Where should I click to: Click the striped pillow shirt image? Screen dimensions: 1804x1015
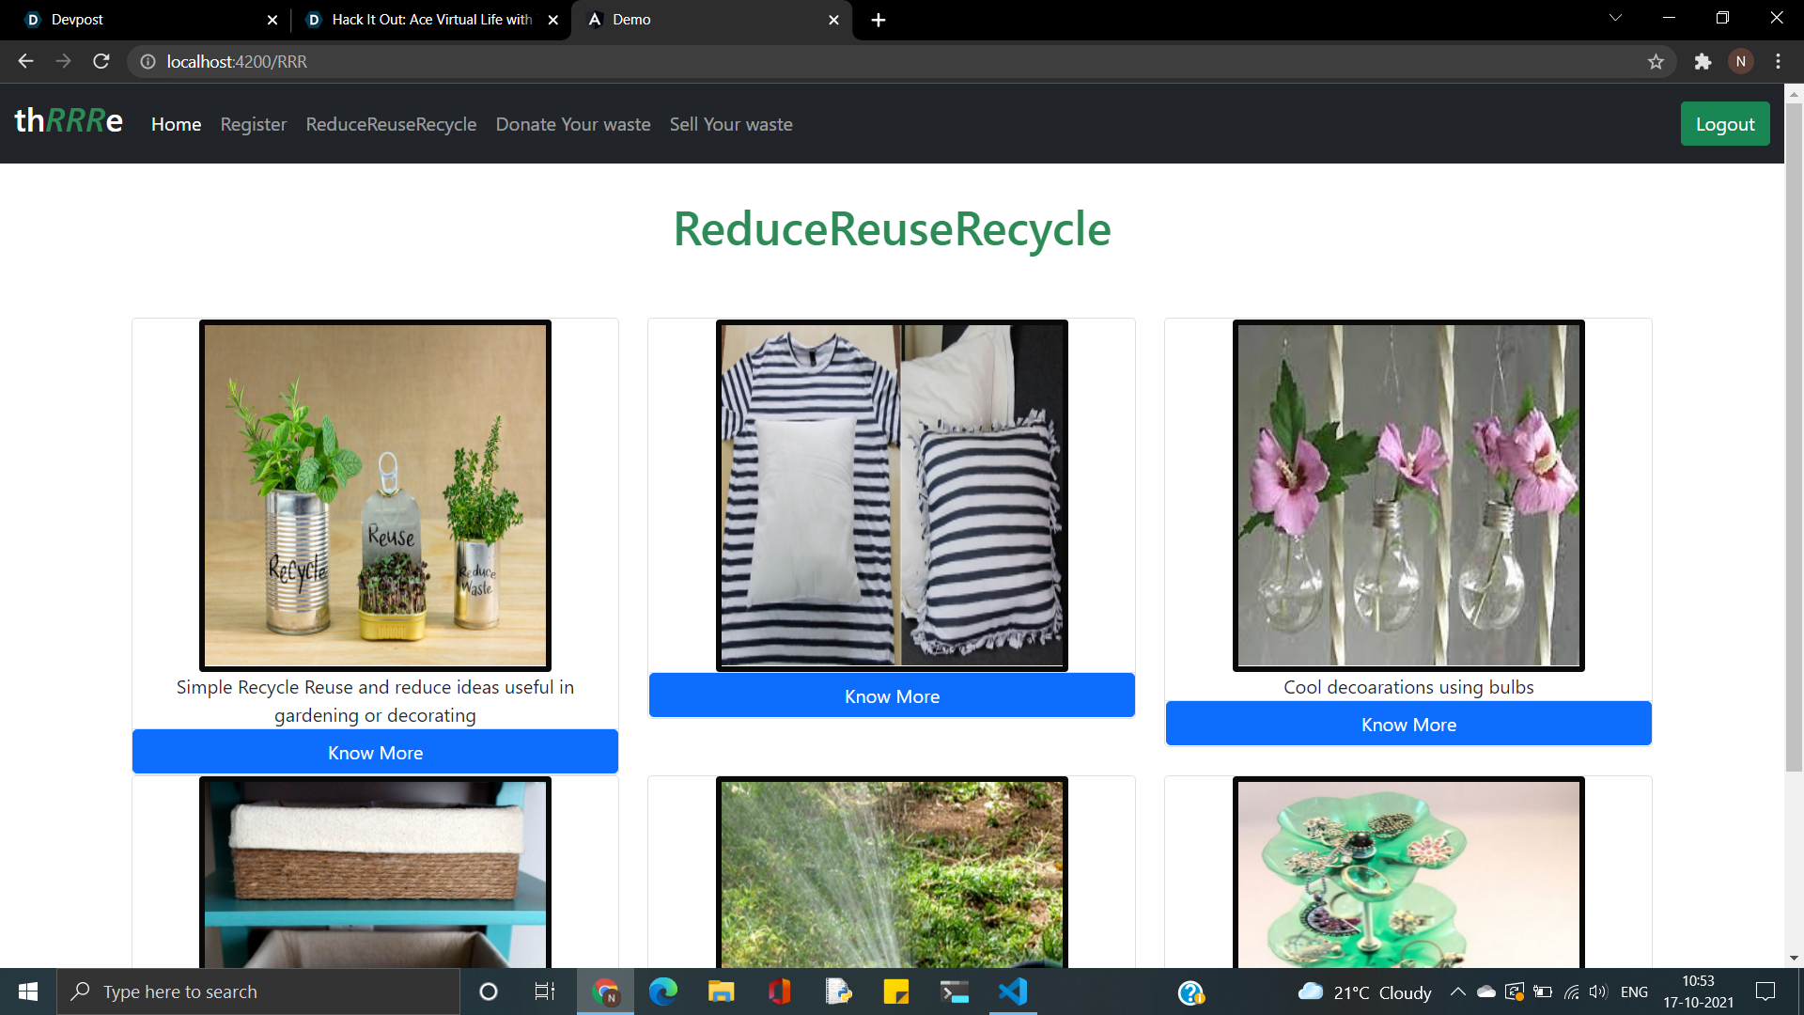pos(891,495)
